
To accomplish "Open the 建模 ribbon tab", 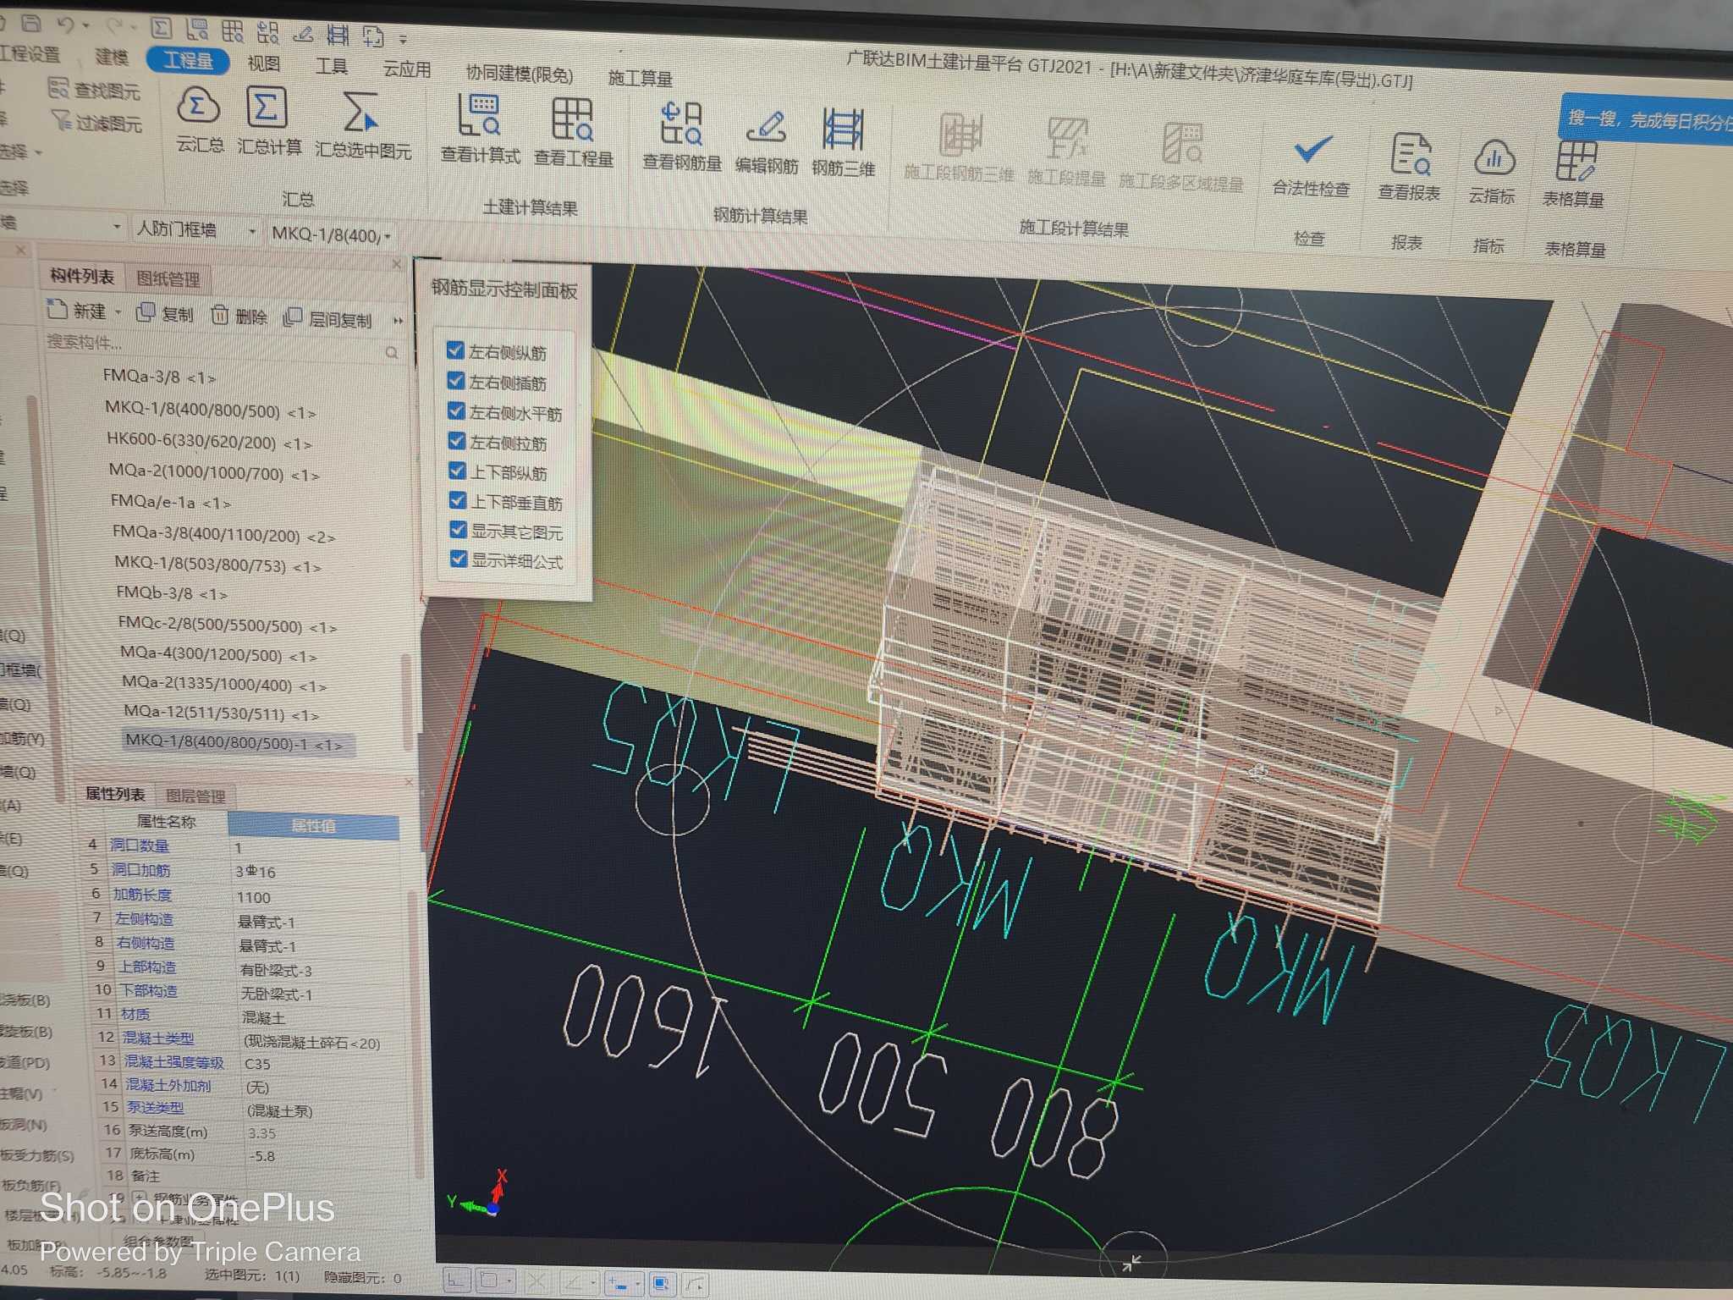I will [112, 57].
